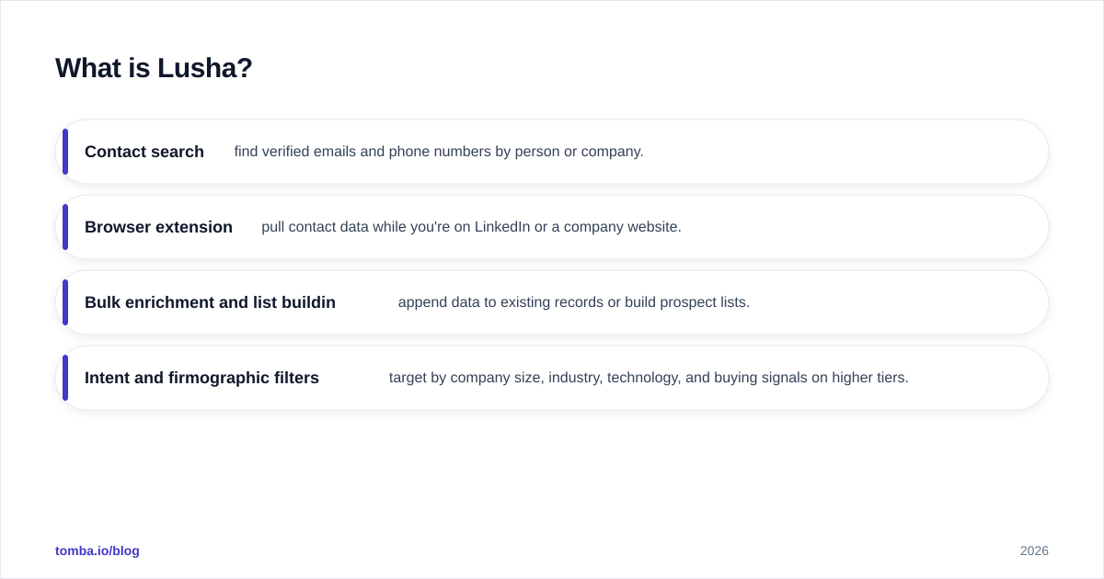The image size is (1104, 579).
Task: Select the Browser extension card
Action: [552, 227]
